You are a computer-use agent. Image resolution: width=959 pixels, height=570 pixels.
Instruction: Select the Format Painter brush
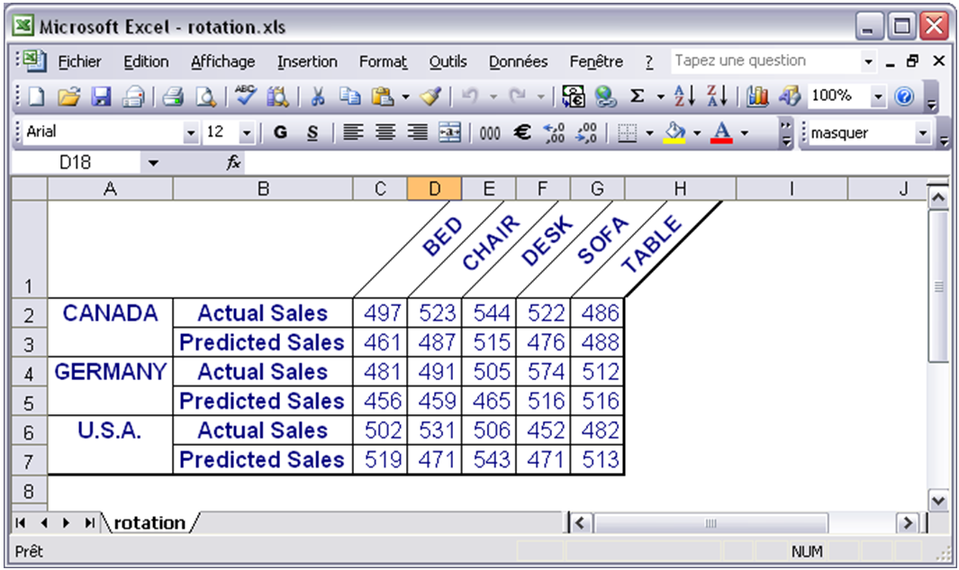(430, 96)
